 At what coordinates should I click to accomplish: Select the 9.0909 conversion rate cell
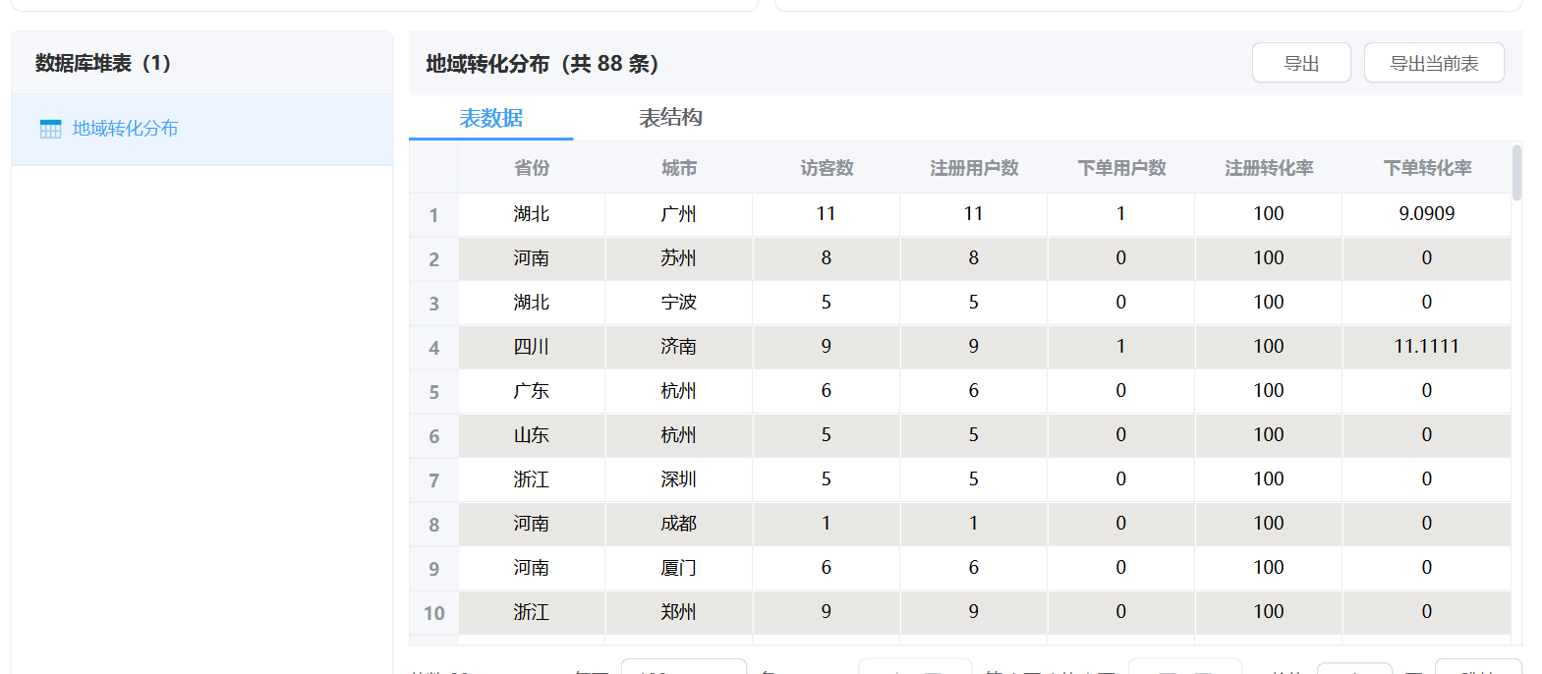1426,213
